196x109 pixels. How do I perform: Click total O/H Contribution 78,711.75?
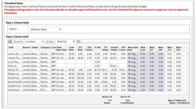[125, 97]
